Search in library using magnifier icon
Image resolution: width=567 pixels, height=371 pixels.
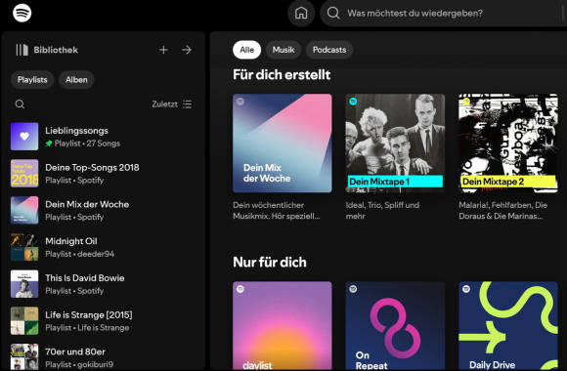tap(20, 104)
